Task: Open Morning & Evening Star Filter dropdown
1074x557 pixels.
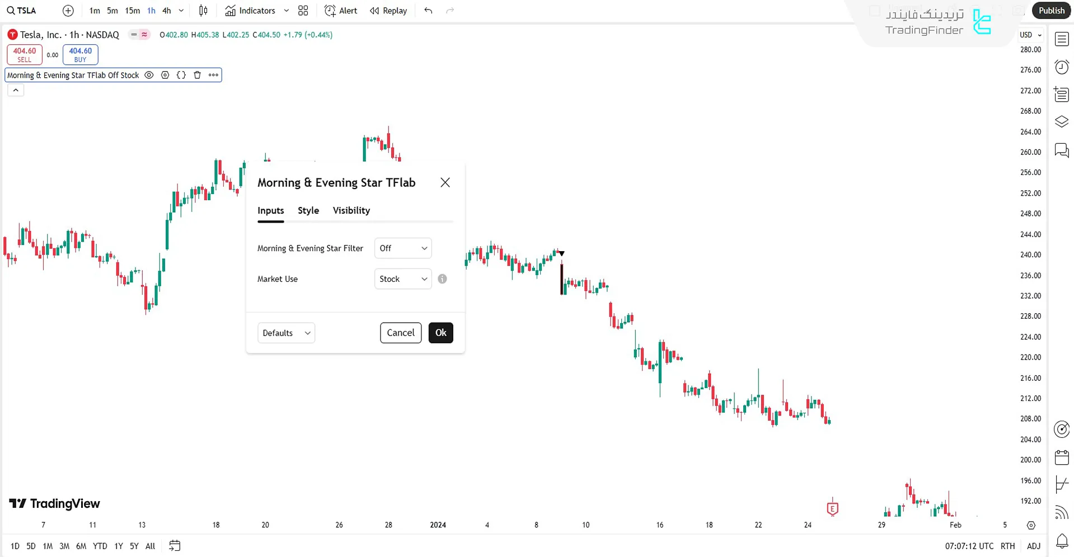Action: coord(403,248)
